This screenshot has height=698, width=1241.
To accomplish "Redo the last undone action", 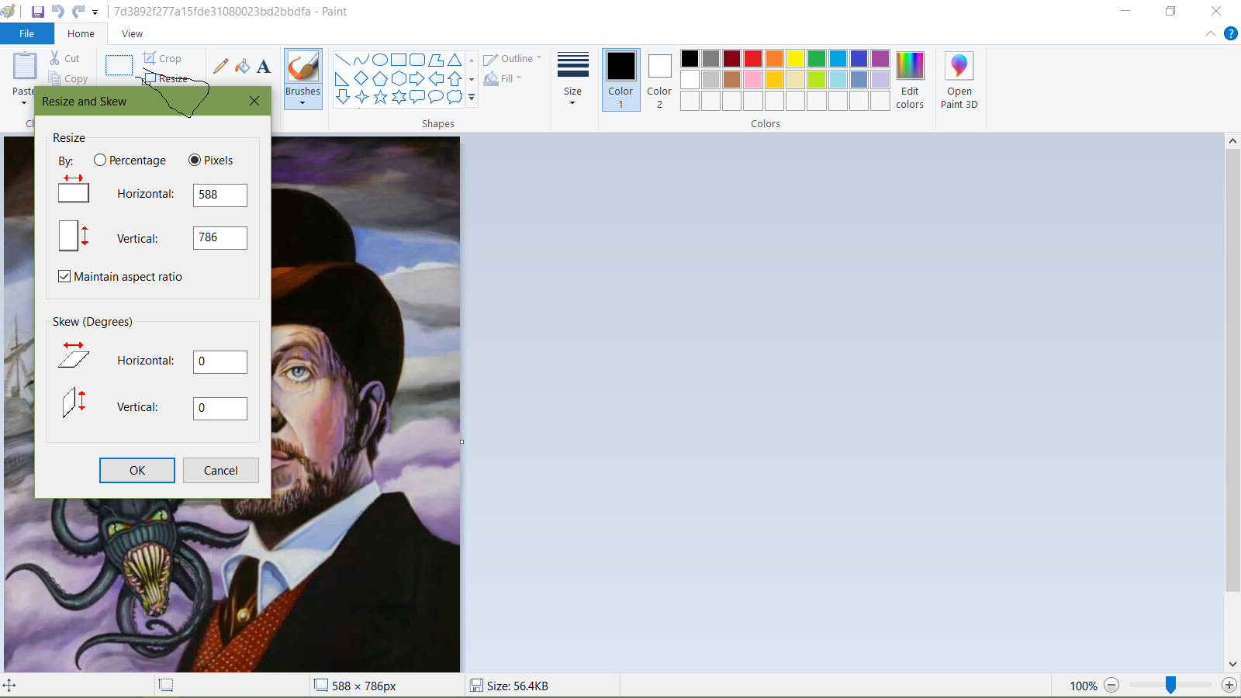I will pos(78,12).
